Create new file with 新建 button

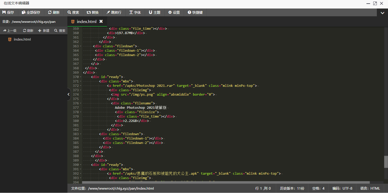point(44,30)
